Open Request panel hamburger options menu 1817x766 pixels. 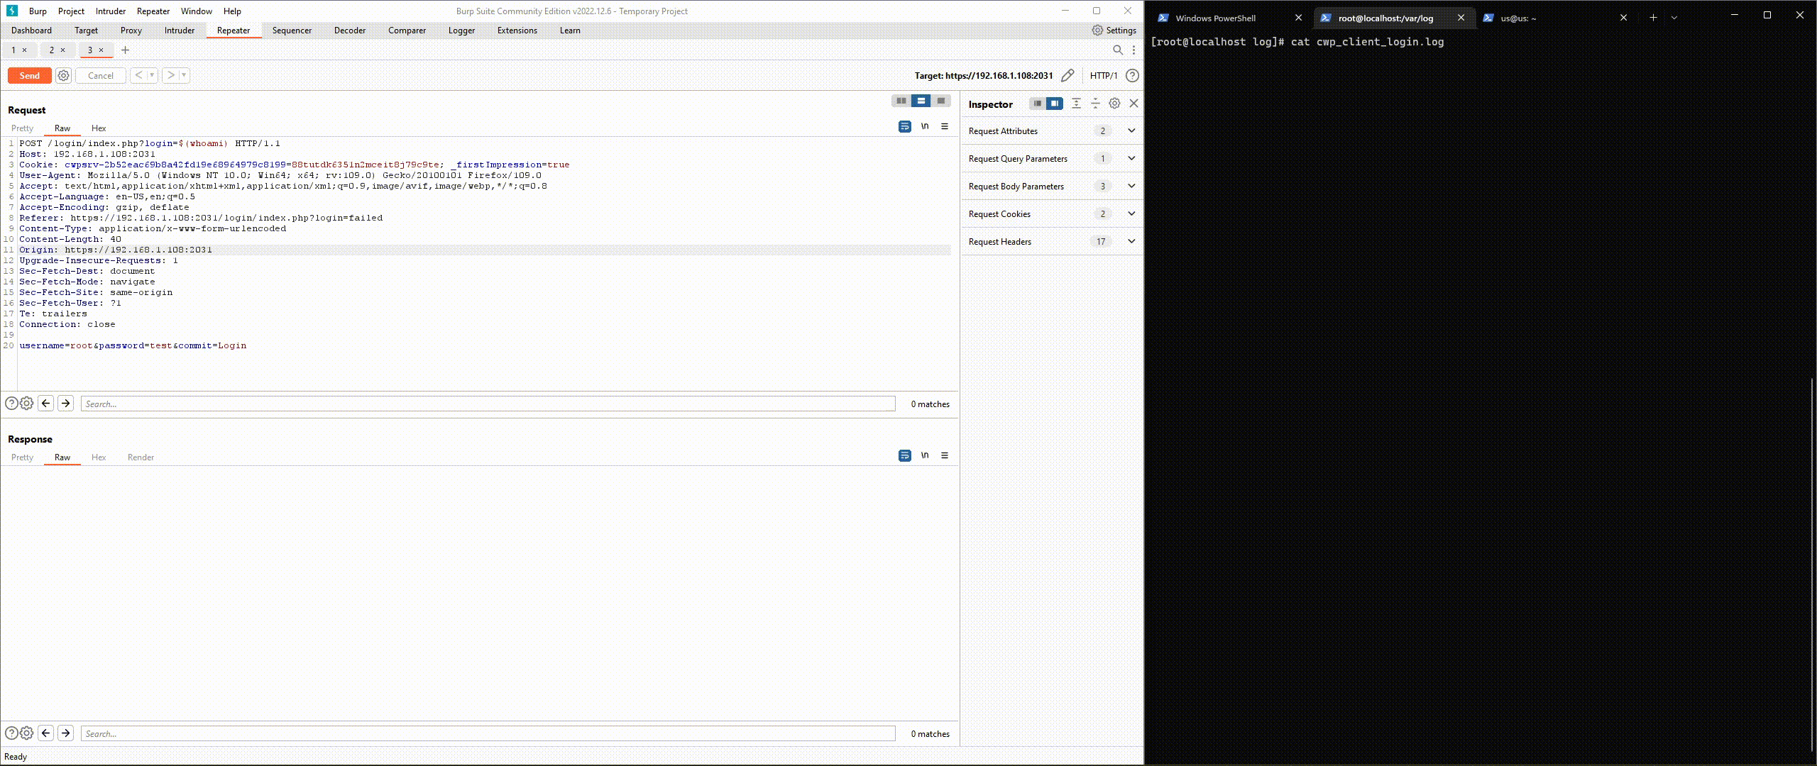944,126
